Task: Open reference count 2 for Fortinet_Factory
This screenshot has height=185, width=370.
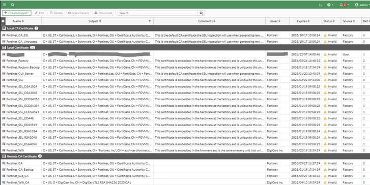Action: (364, 61)
